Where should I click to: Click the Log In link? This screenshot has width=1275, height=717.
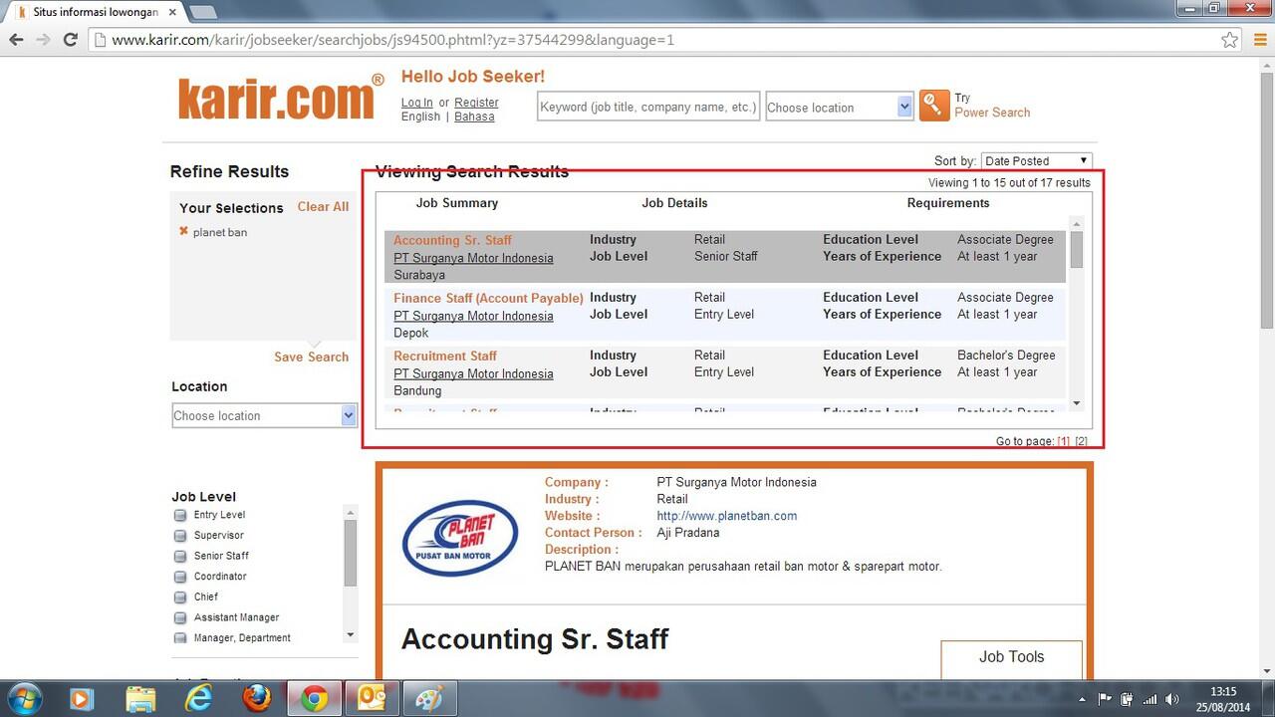[416, 103]
